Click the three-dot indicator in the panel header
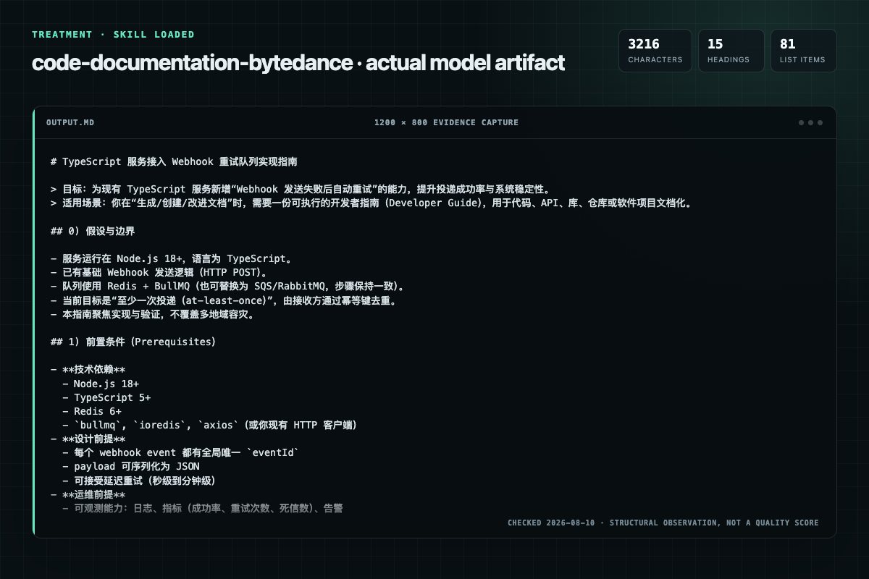Image resolution: width=869 pixels, height=579 pixels. pos(810,122)
